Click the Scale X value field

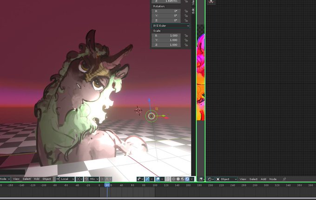[166, 35]
